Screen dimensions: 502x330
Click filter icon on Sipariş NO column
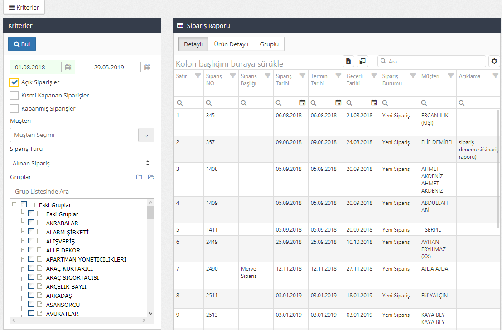click(233, 76)
